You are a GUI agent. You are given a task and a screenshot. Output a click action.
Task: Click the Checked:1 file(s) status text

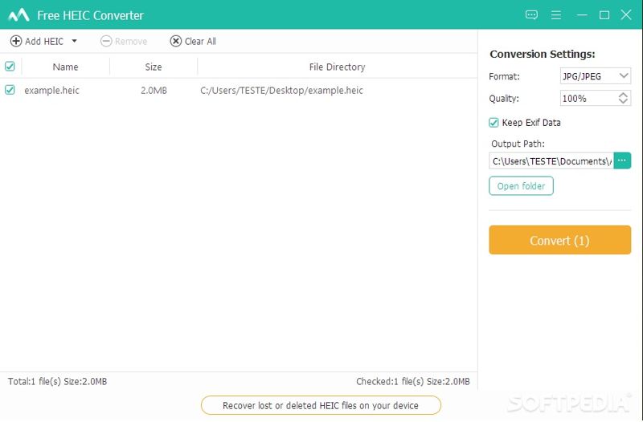413,381
